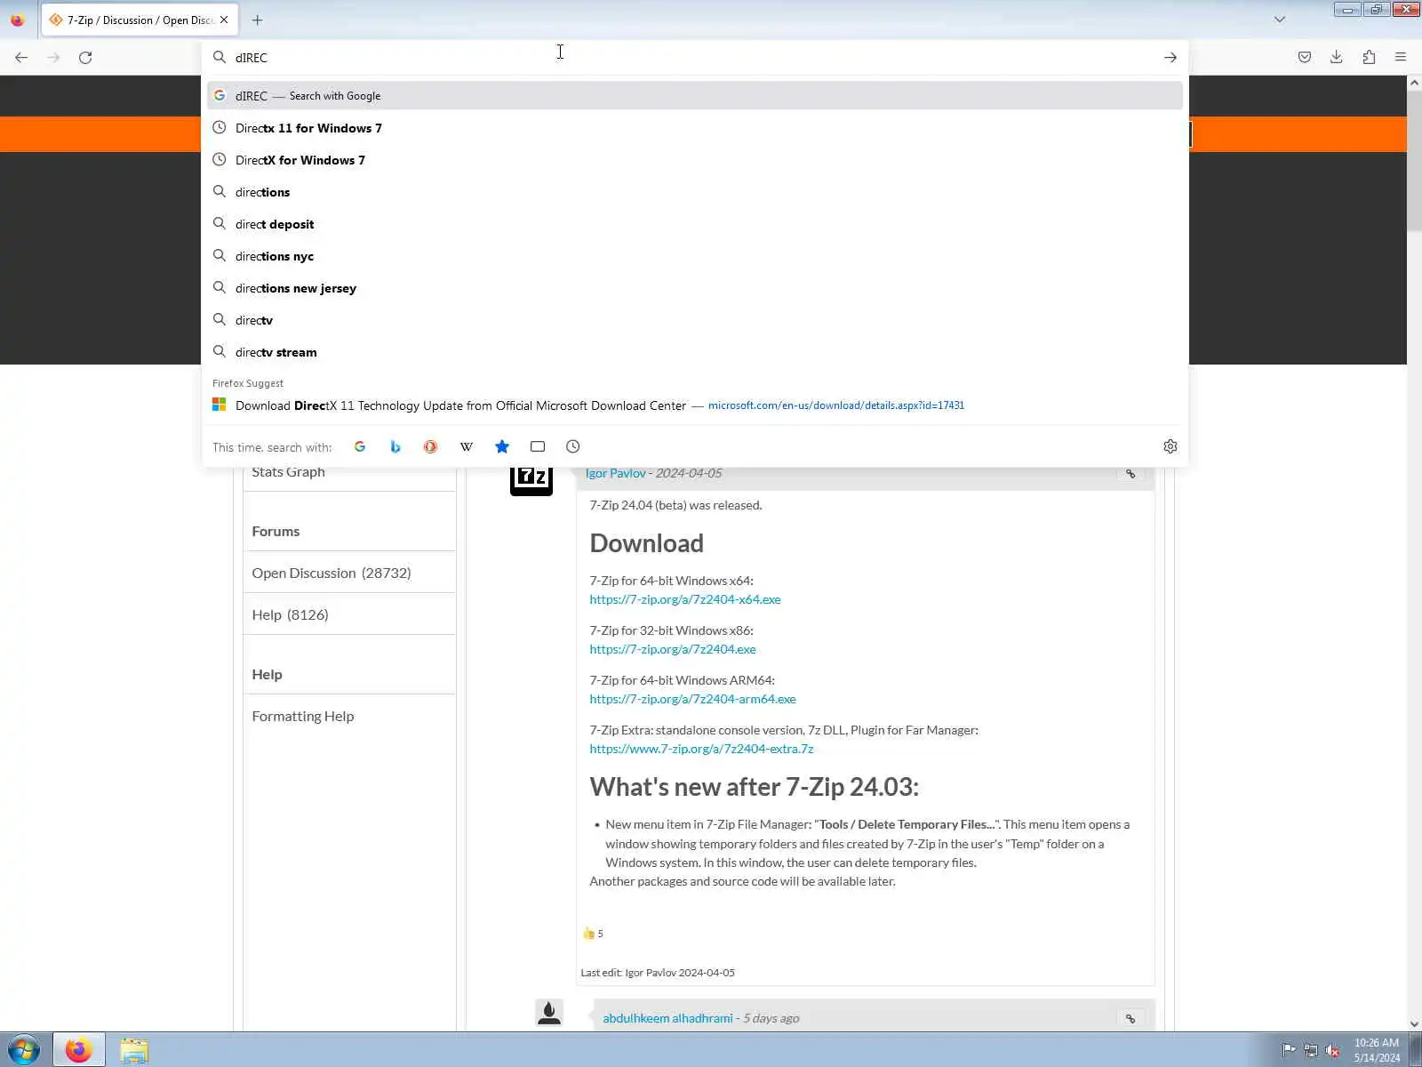
Task: Open a new tab
Action: (x=257, y=20)
